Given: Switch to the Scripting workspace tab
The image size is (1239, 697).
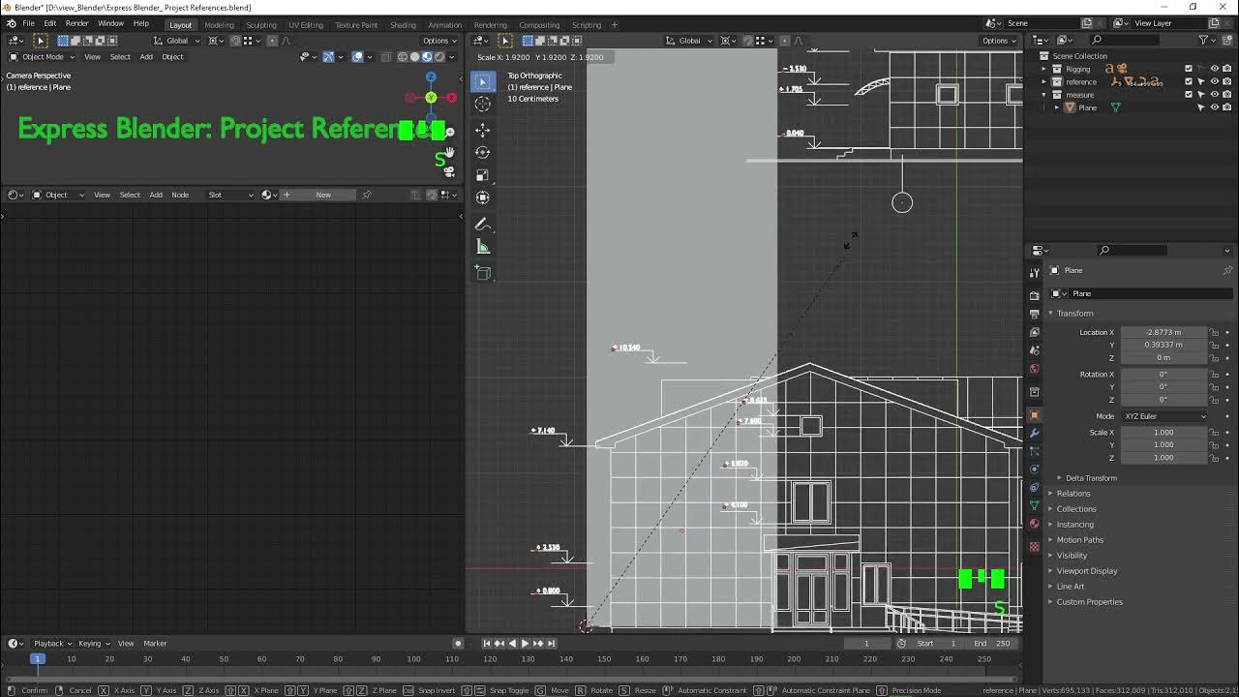Looking at the screenshot, I should [x=587, y=24].
